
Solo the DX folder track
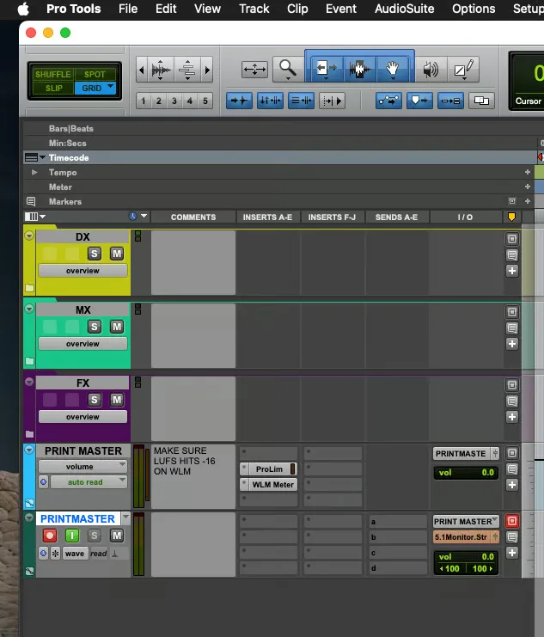click(95, 254)
